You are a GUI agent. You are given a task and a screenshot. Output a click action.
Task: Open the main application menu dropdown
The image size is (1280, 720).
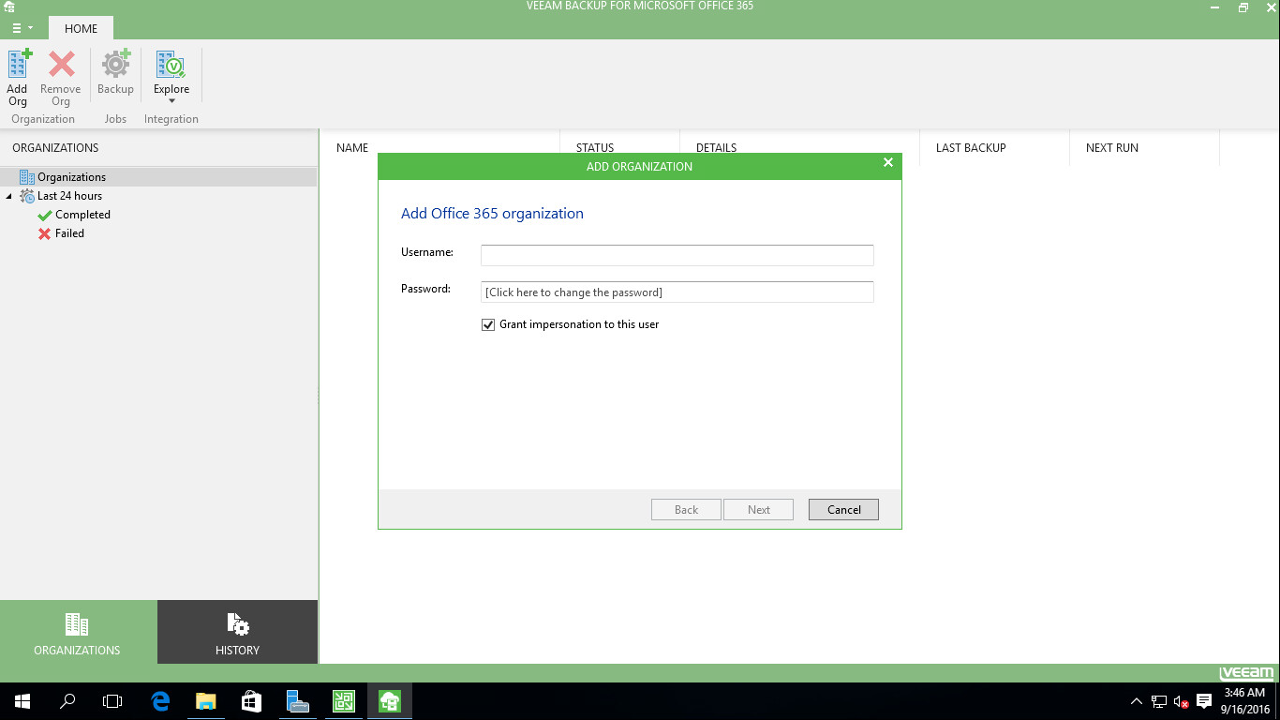pyautogui.click(x=22, y=28)
